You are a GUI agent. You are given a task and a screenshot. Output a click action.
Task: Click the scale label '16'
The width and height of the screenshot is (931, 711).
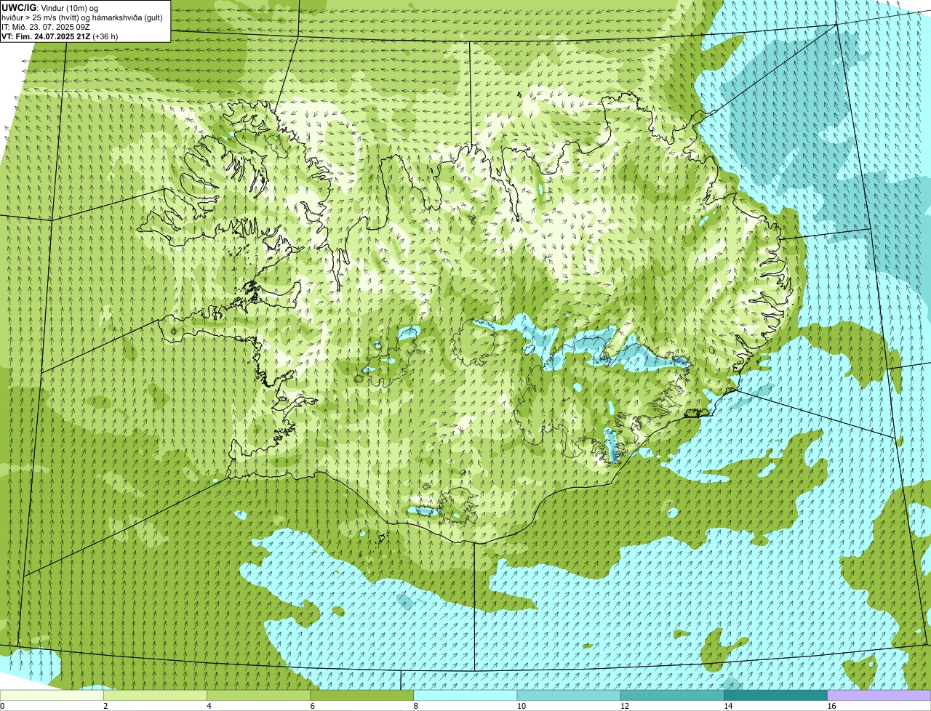pos(832,706)
